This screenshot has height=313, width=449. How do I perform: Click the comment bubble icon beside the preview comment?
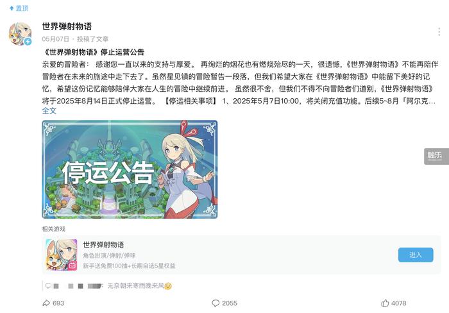click(48, 285)
